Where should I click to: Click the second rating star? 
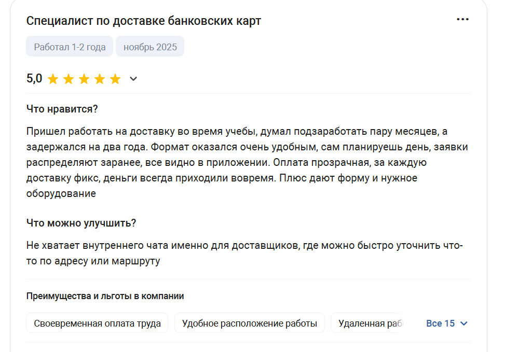69,79
